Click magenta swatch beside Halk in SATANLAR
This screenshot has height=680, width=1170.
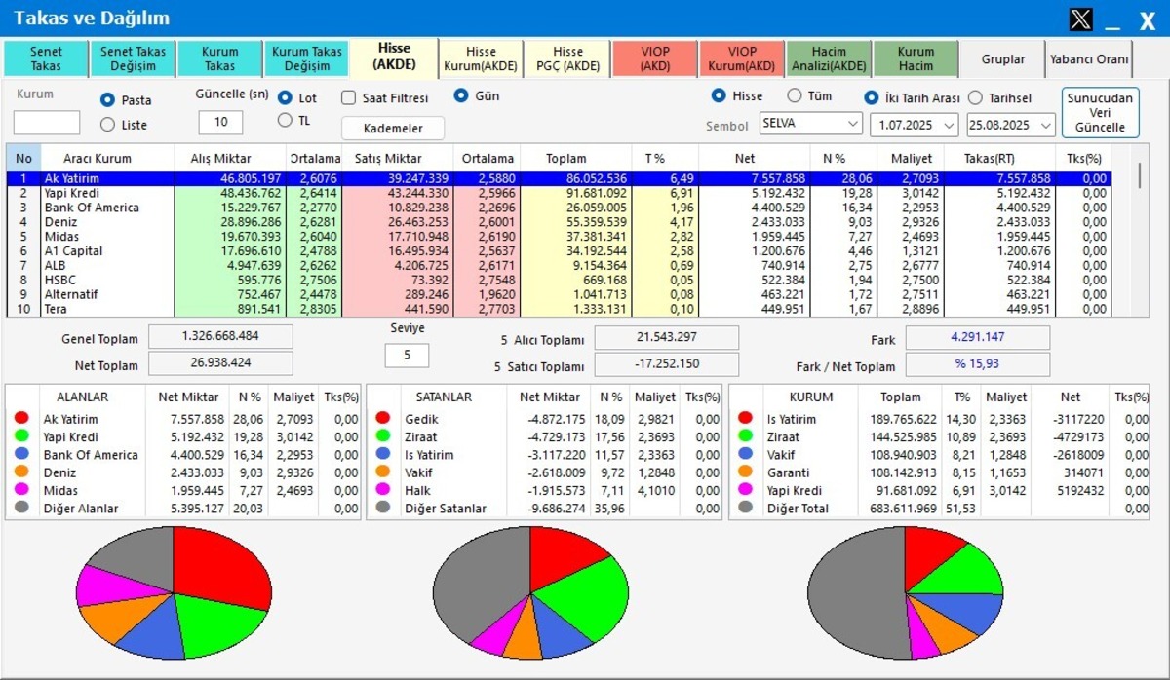(x=383, y=491)
